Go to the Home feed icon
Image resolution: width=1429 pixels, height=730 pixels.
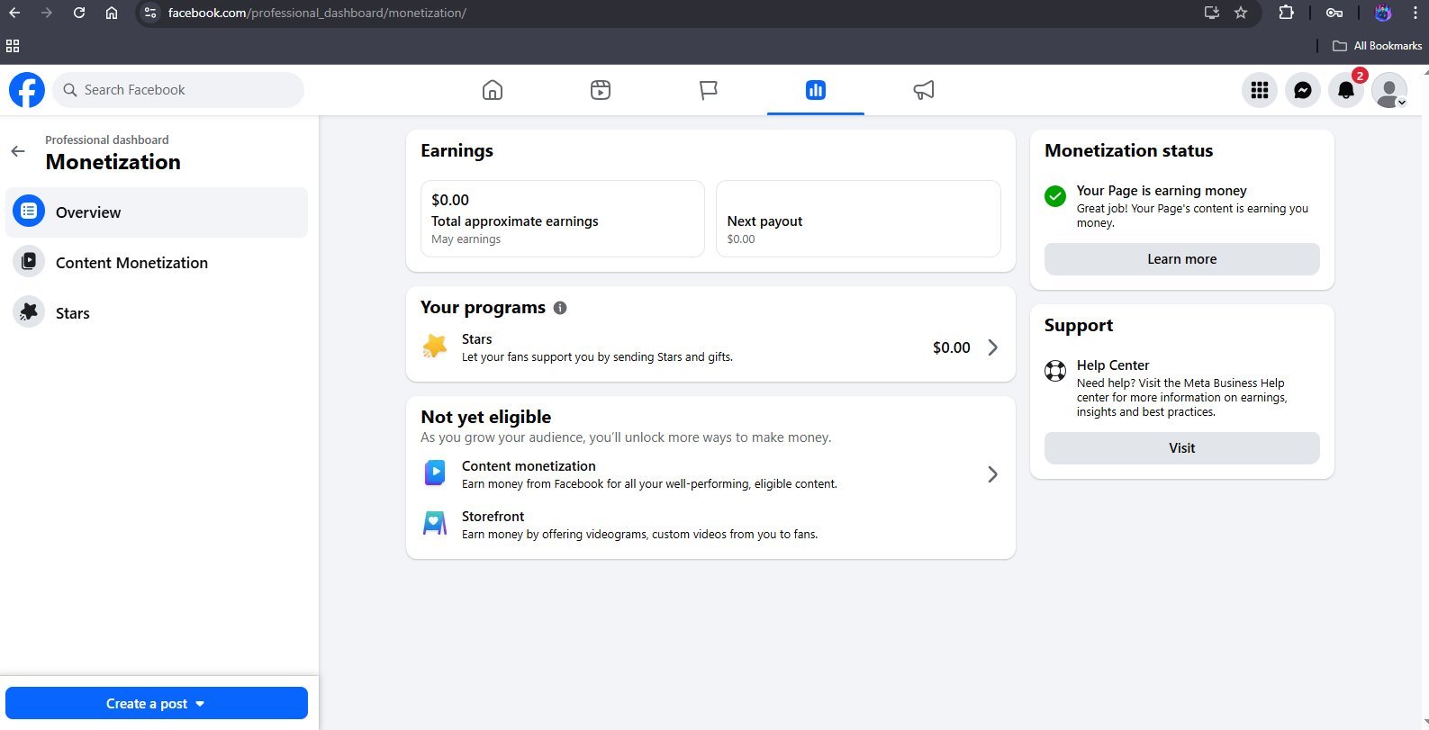point(493,90)
